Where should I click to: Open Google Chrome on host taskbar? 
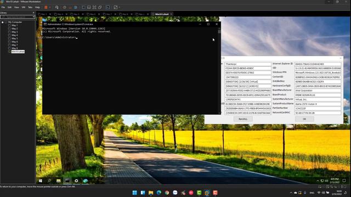pos(167,193)
